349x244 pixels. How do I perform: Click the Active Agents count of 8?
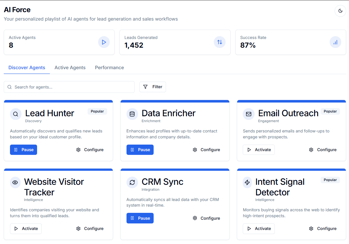(11, 45)
